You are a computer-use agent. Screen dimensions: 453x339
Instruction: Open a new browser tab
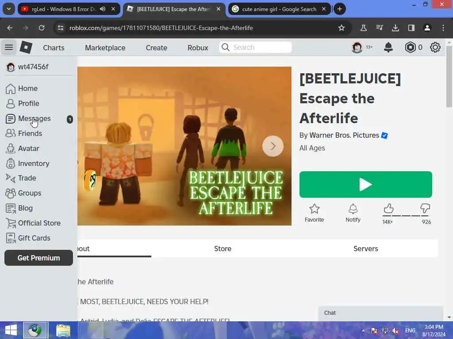pos(340,9)
